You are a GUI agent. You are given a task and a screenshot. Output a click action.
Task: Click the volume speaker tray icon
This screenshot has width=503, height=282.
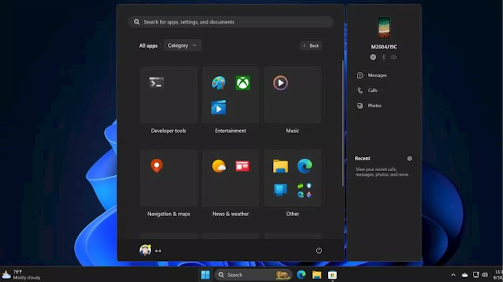[485, 275]
